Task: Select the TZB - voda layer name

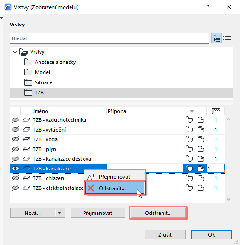Action: [x=45, y=139]
